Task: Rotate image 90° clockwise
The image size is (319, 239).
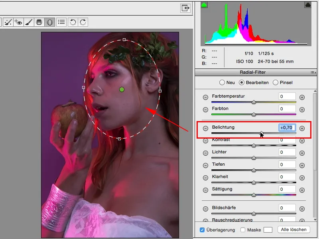Action: [x=83, y=22]
